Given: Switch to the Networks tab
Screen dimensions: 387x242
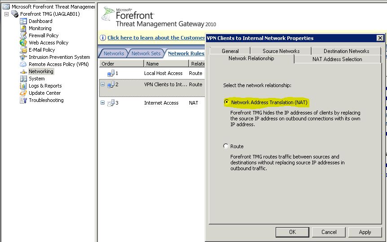Looking at the screenshot, I should pos(114,53).
